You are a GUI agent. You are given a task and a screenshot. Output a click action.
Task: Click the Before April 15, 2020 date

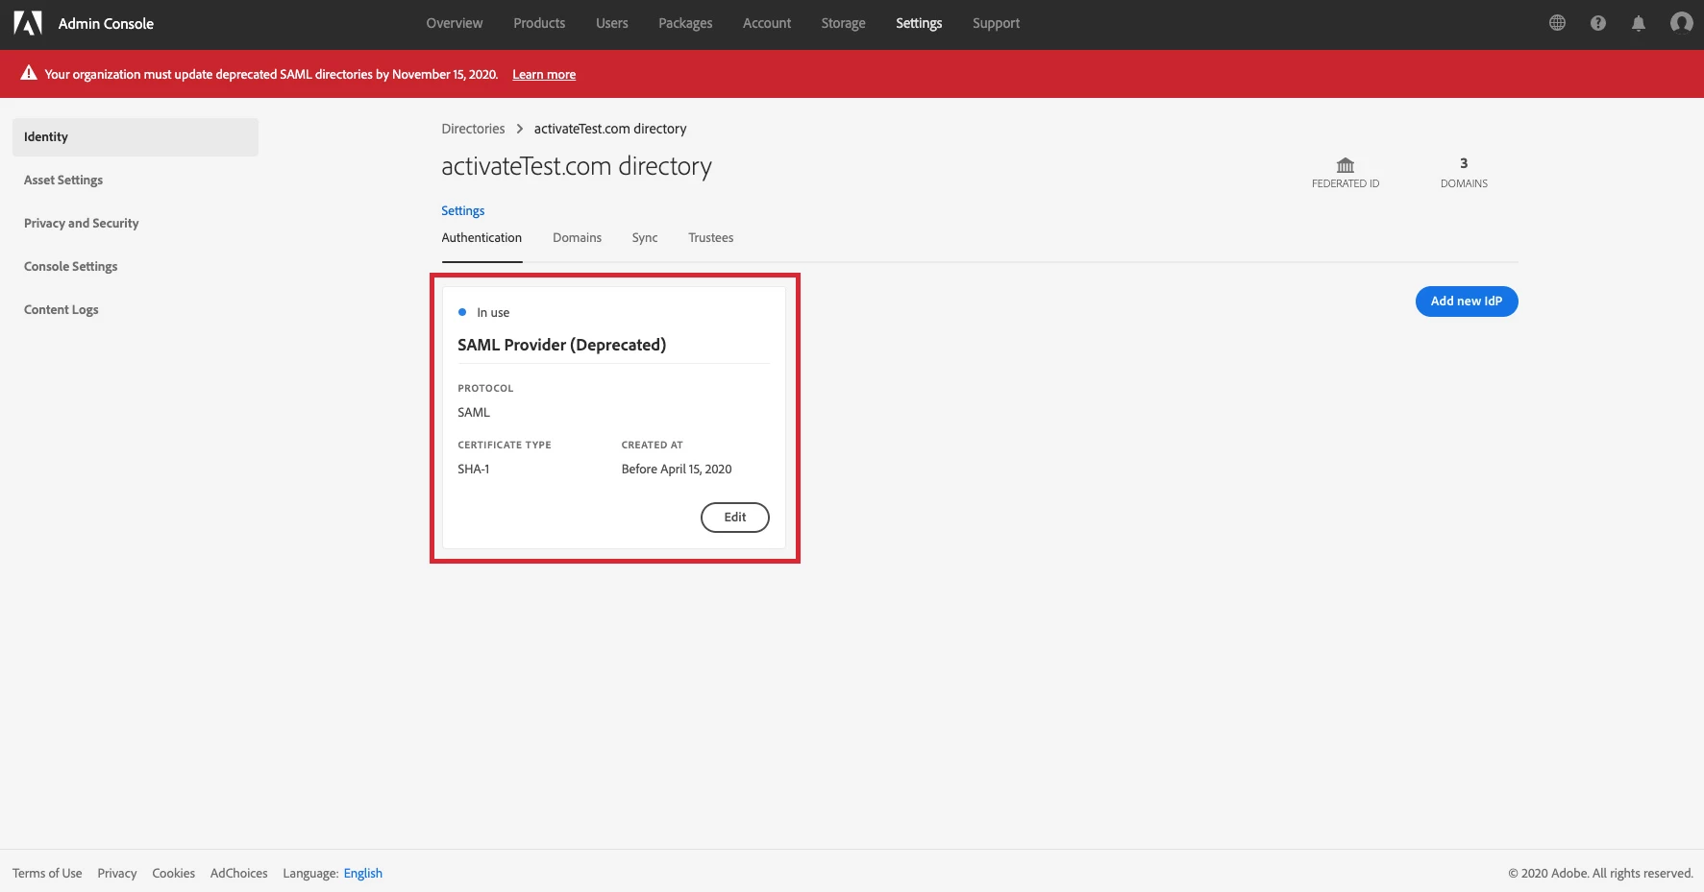coord(677,470)
